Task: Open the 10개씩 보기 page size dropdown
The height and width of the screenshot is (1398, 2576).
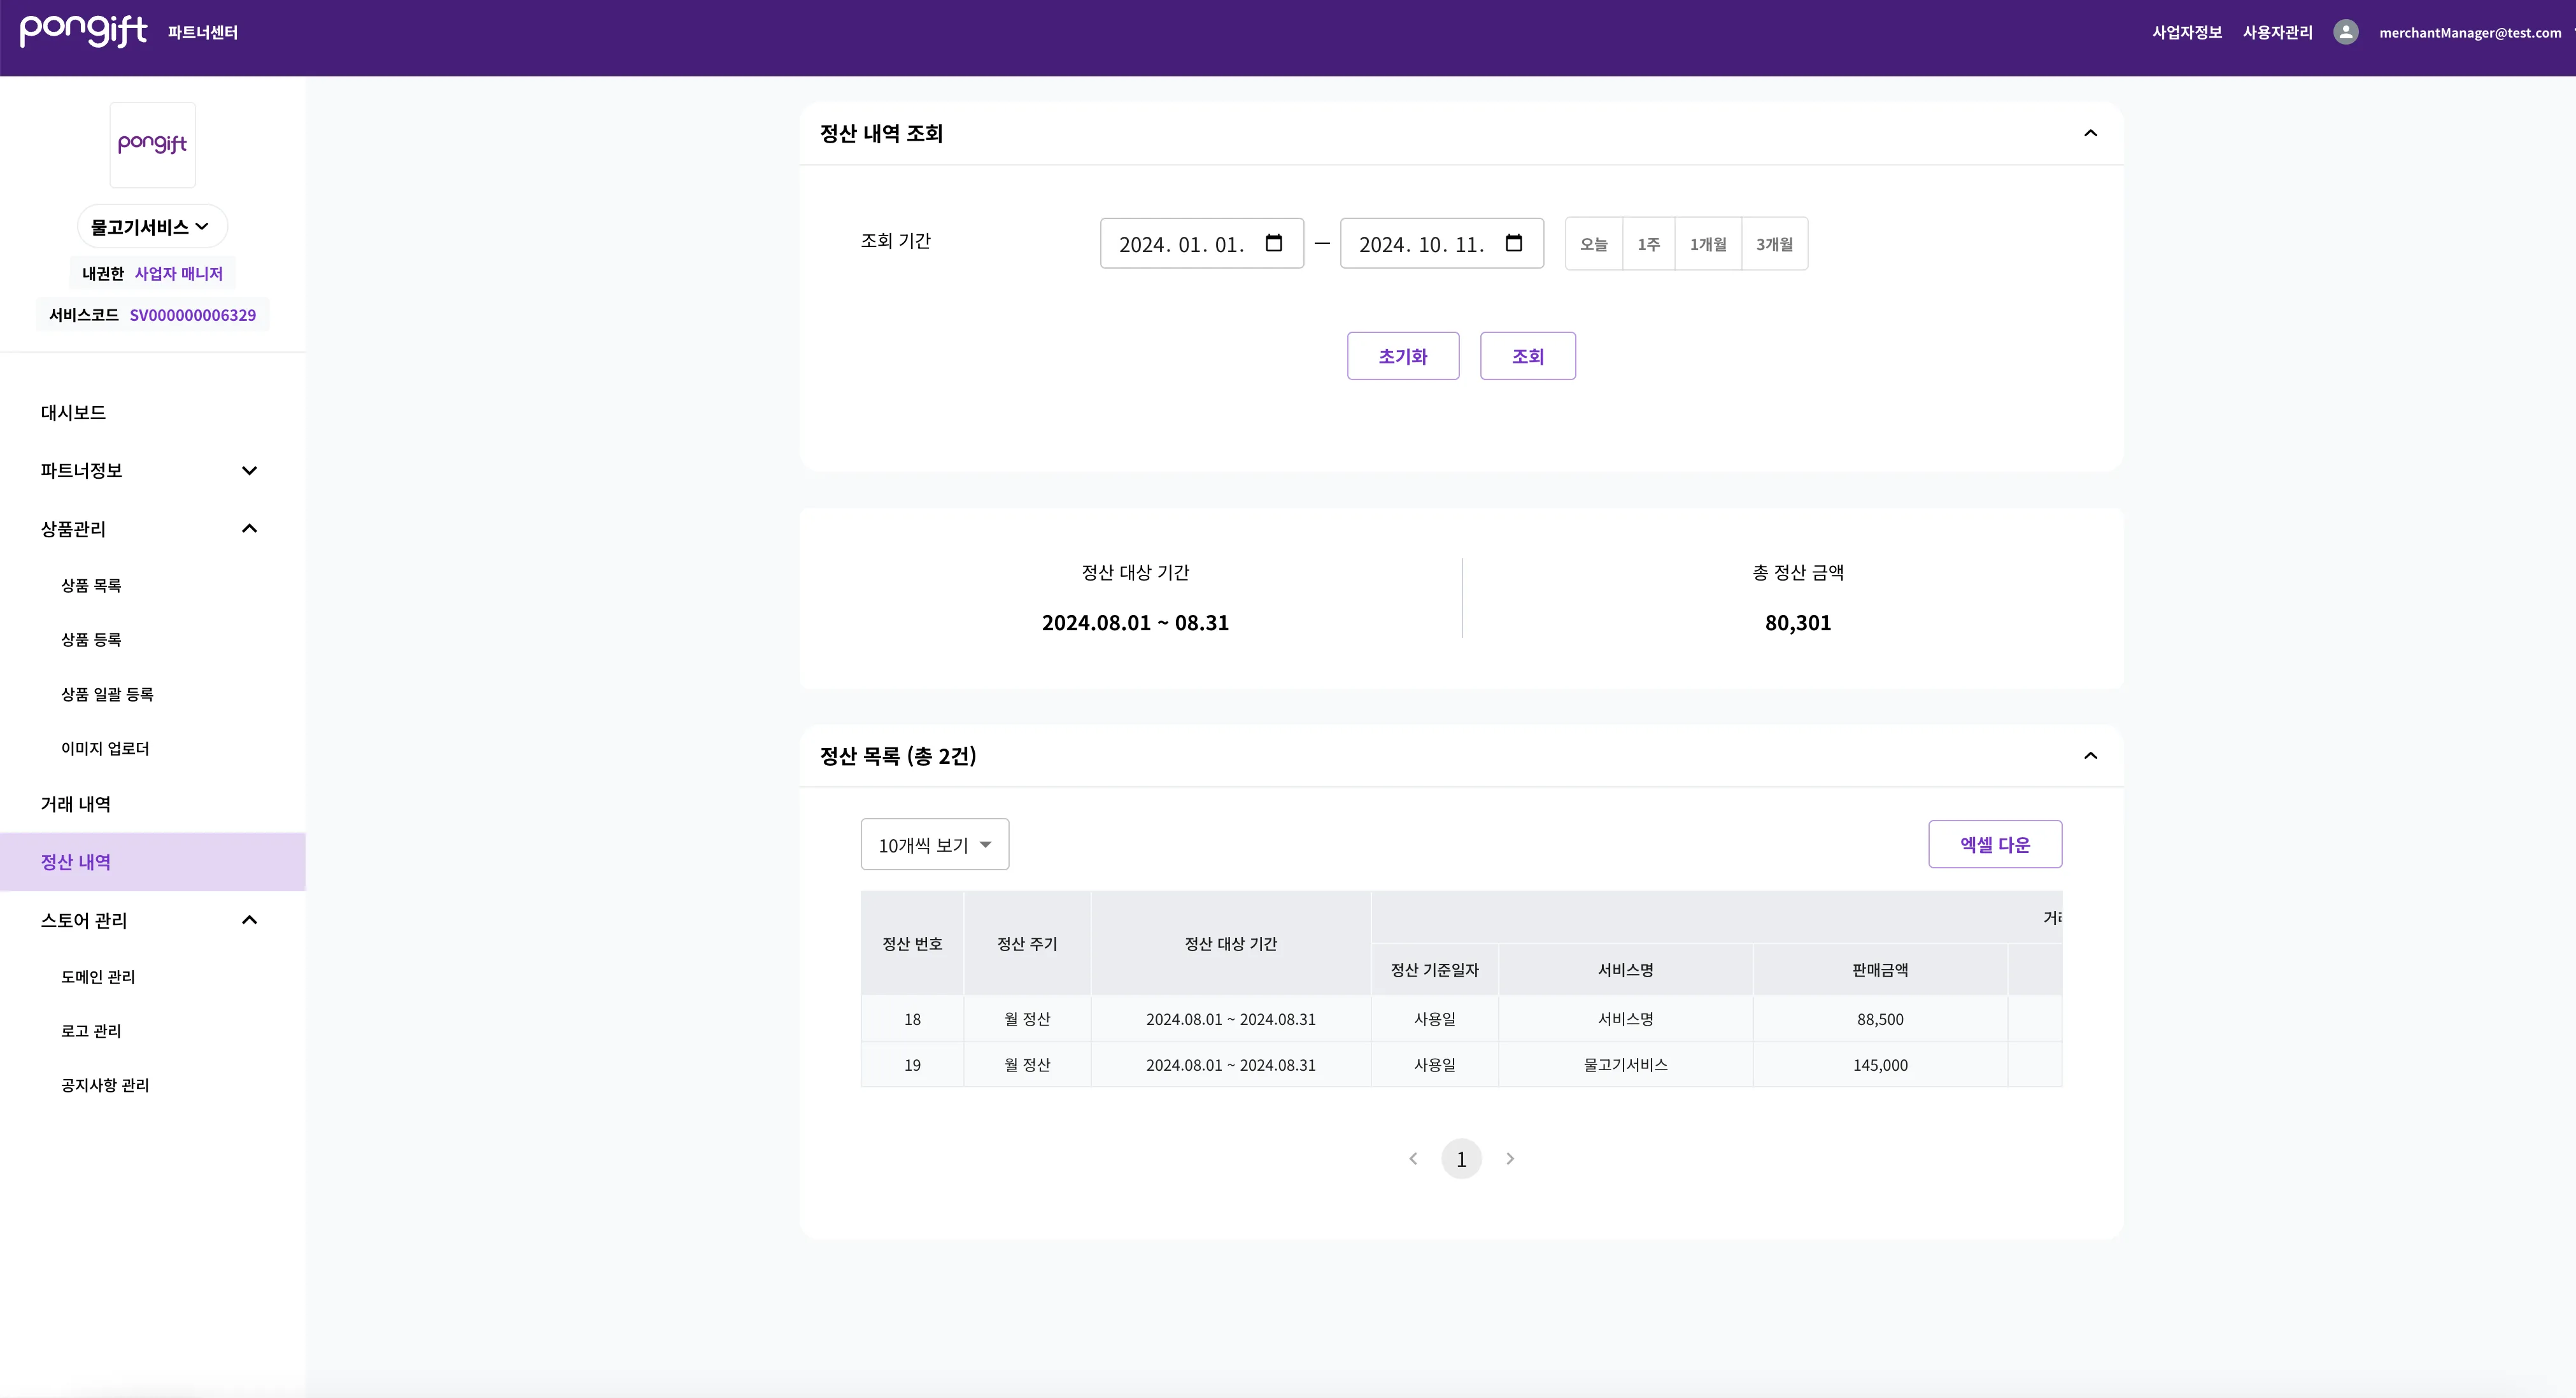Action: click(x=934, y=845)
